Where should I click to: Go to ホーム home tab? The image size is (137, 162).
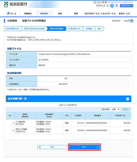click(12, 13)
